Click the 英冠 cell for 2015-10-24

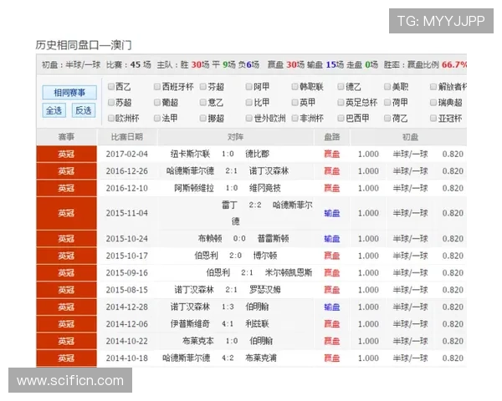pos(66,239)
